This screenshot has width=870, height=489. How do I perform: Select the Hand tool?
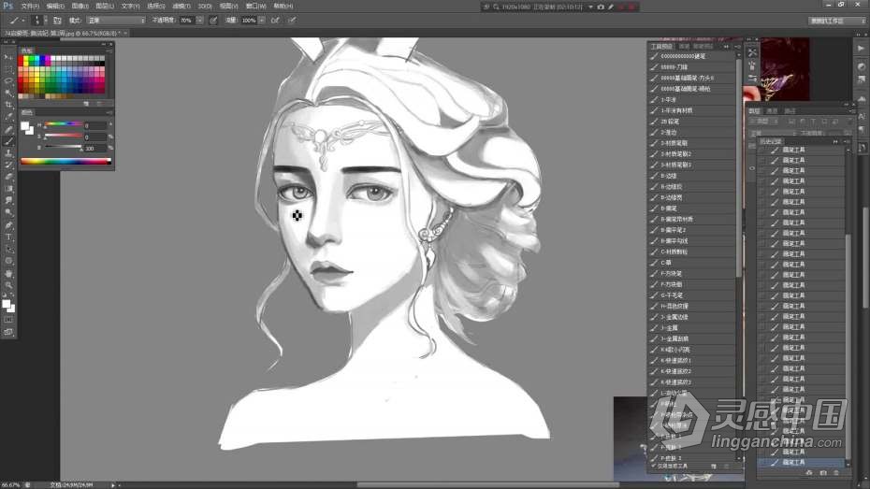8,274
